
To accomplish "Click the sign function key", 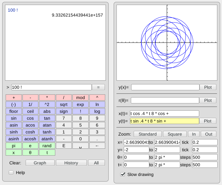I will pos(64,111).
